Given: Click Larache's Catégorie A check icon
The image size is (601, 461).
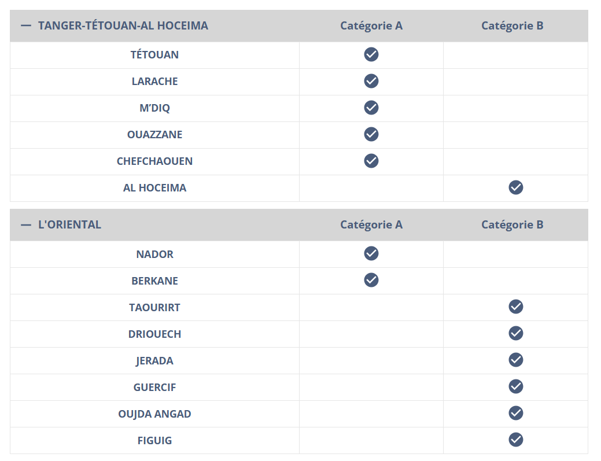Looking at the screenshot, I should click(371, 82).
